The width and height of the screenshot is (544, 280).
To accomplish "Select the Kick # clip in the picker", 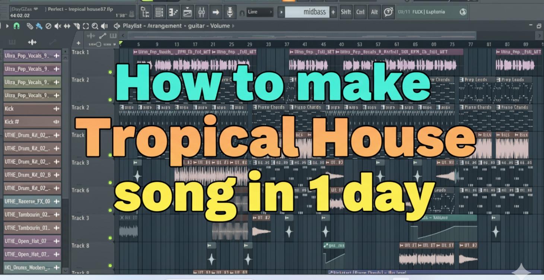I will click(x=32, y=122).
